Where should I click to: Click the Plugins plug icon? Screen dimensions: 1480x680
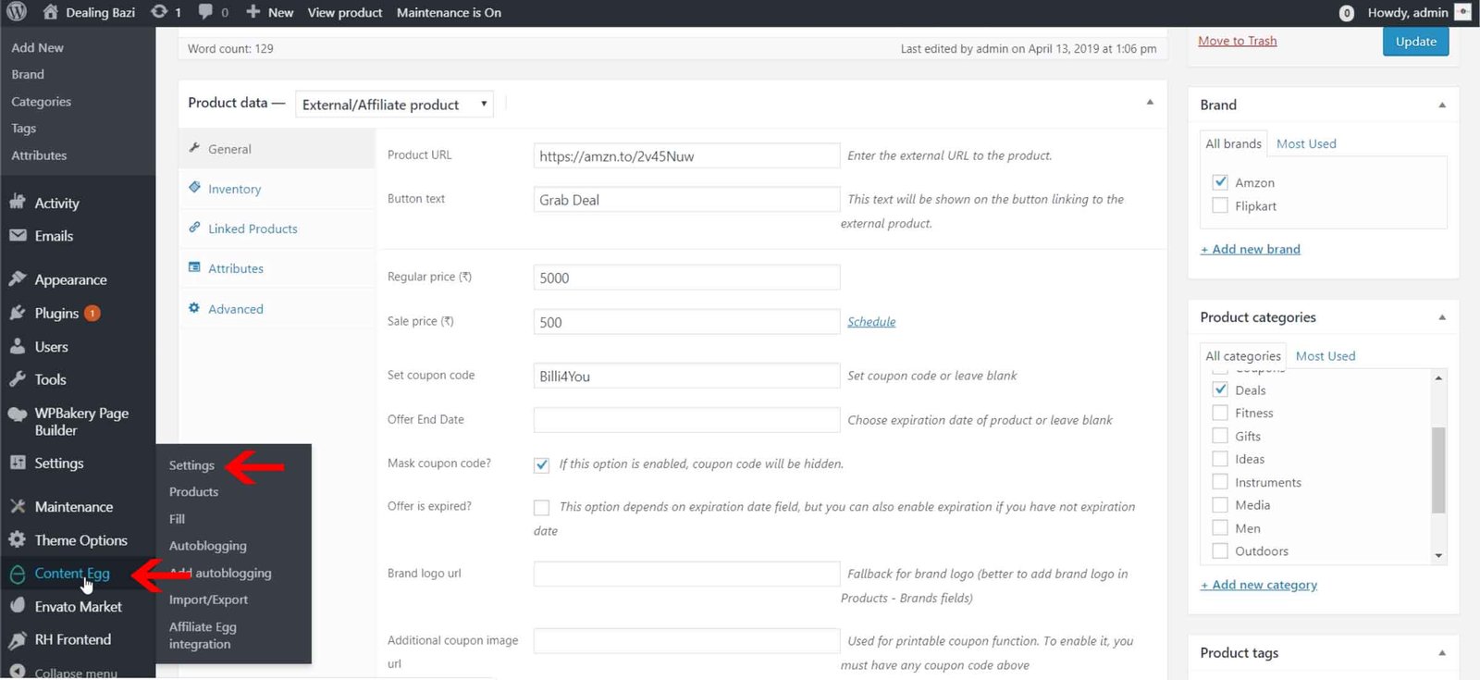[18, 313]
